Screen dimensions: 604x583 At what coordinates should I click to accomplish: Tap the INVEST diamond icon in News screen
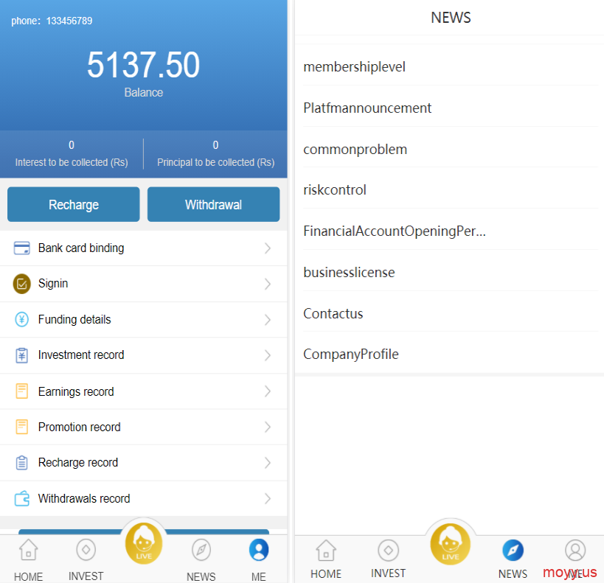[x=388, y=551]
